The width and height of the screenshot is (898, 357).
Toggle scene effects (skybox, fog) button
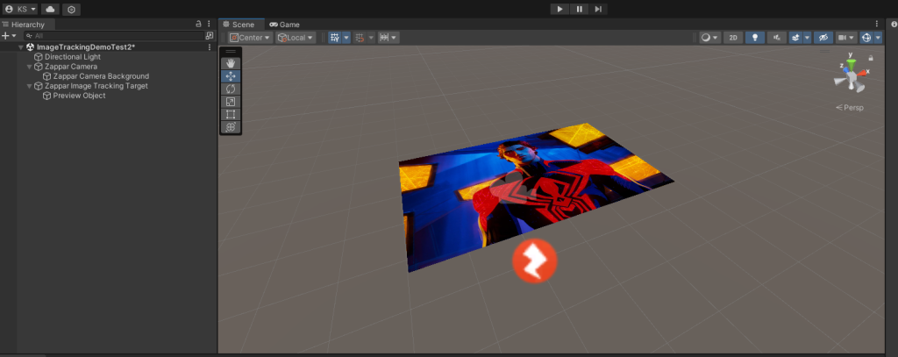(x=795, y=37)
